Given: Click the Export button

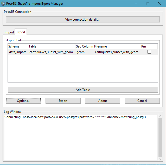Looking at the screenshot, I should tap(63, 101).
